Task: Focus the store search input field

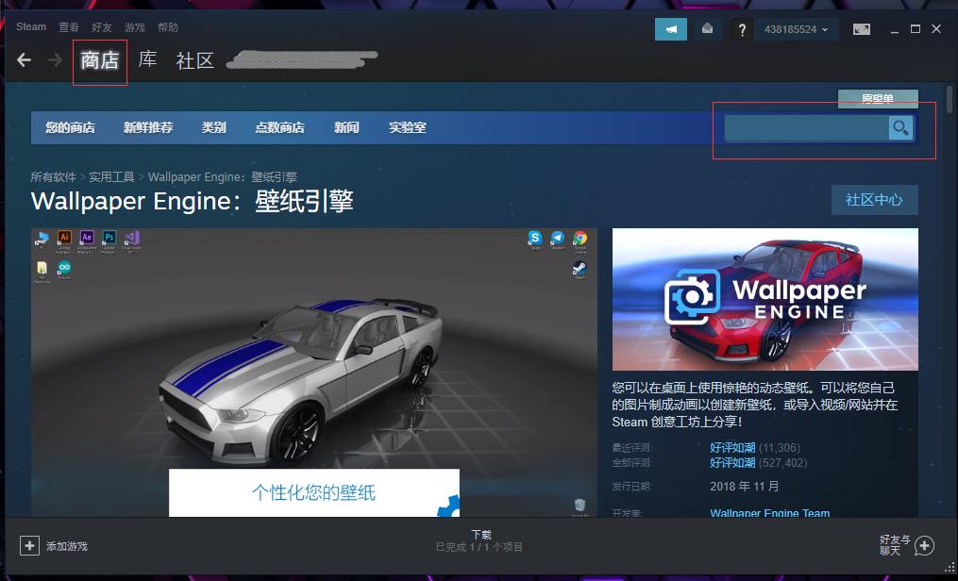Action: 806,127
